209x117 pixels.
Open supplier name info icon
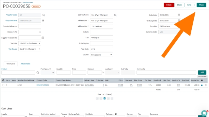pyautogui.click(x=43, y=20)
